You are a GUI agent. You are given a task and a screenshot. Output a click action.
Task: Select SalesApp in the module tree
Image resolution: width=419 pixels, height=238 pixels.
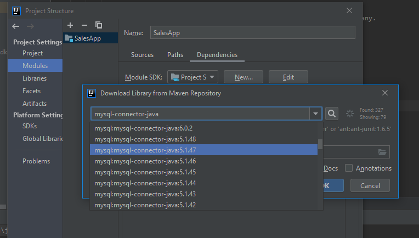pyautogui.click(x=90, y=38)
